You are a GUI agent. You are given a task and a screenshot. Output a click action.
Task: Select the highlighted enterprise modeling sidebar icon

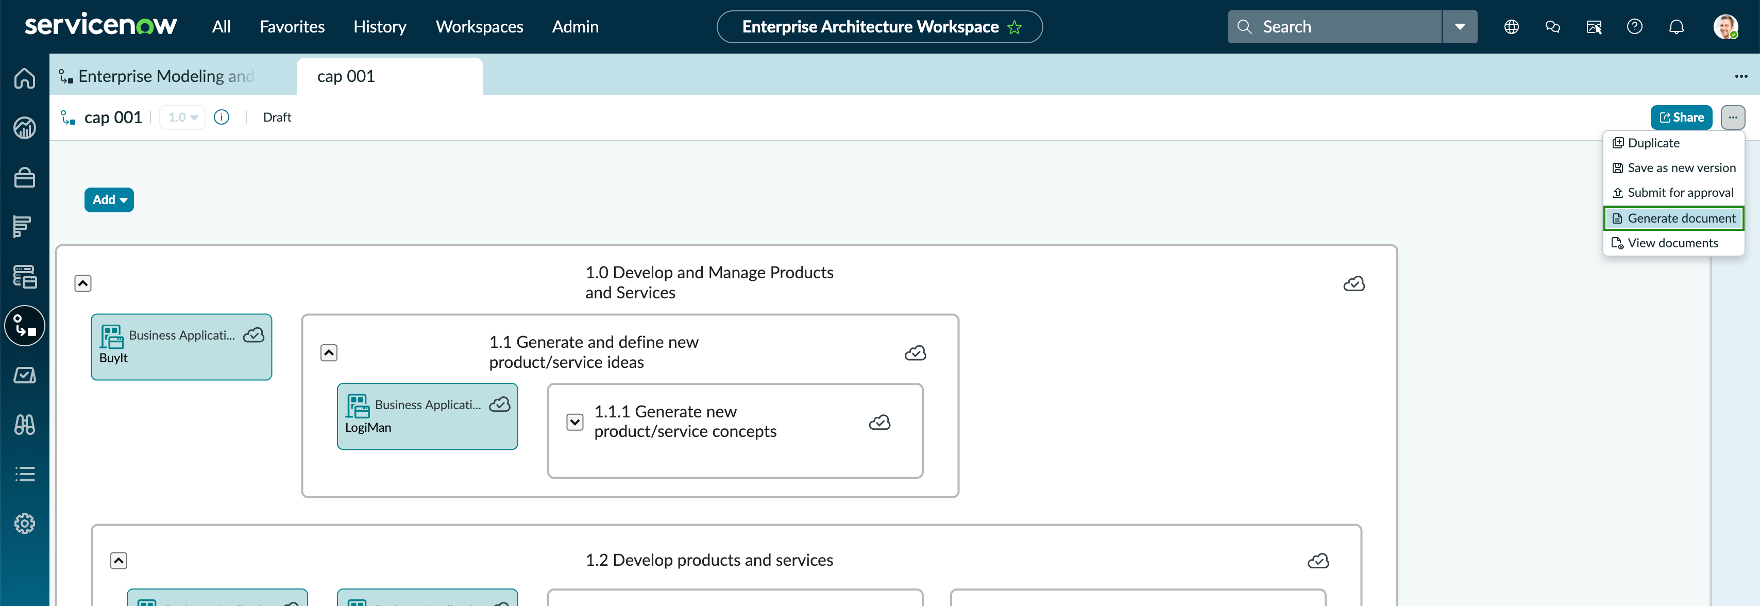pos(25,326)
